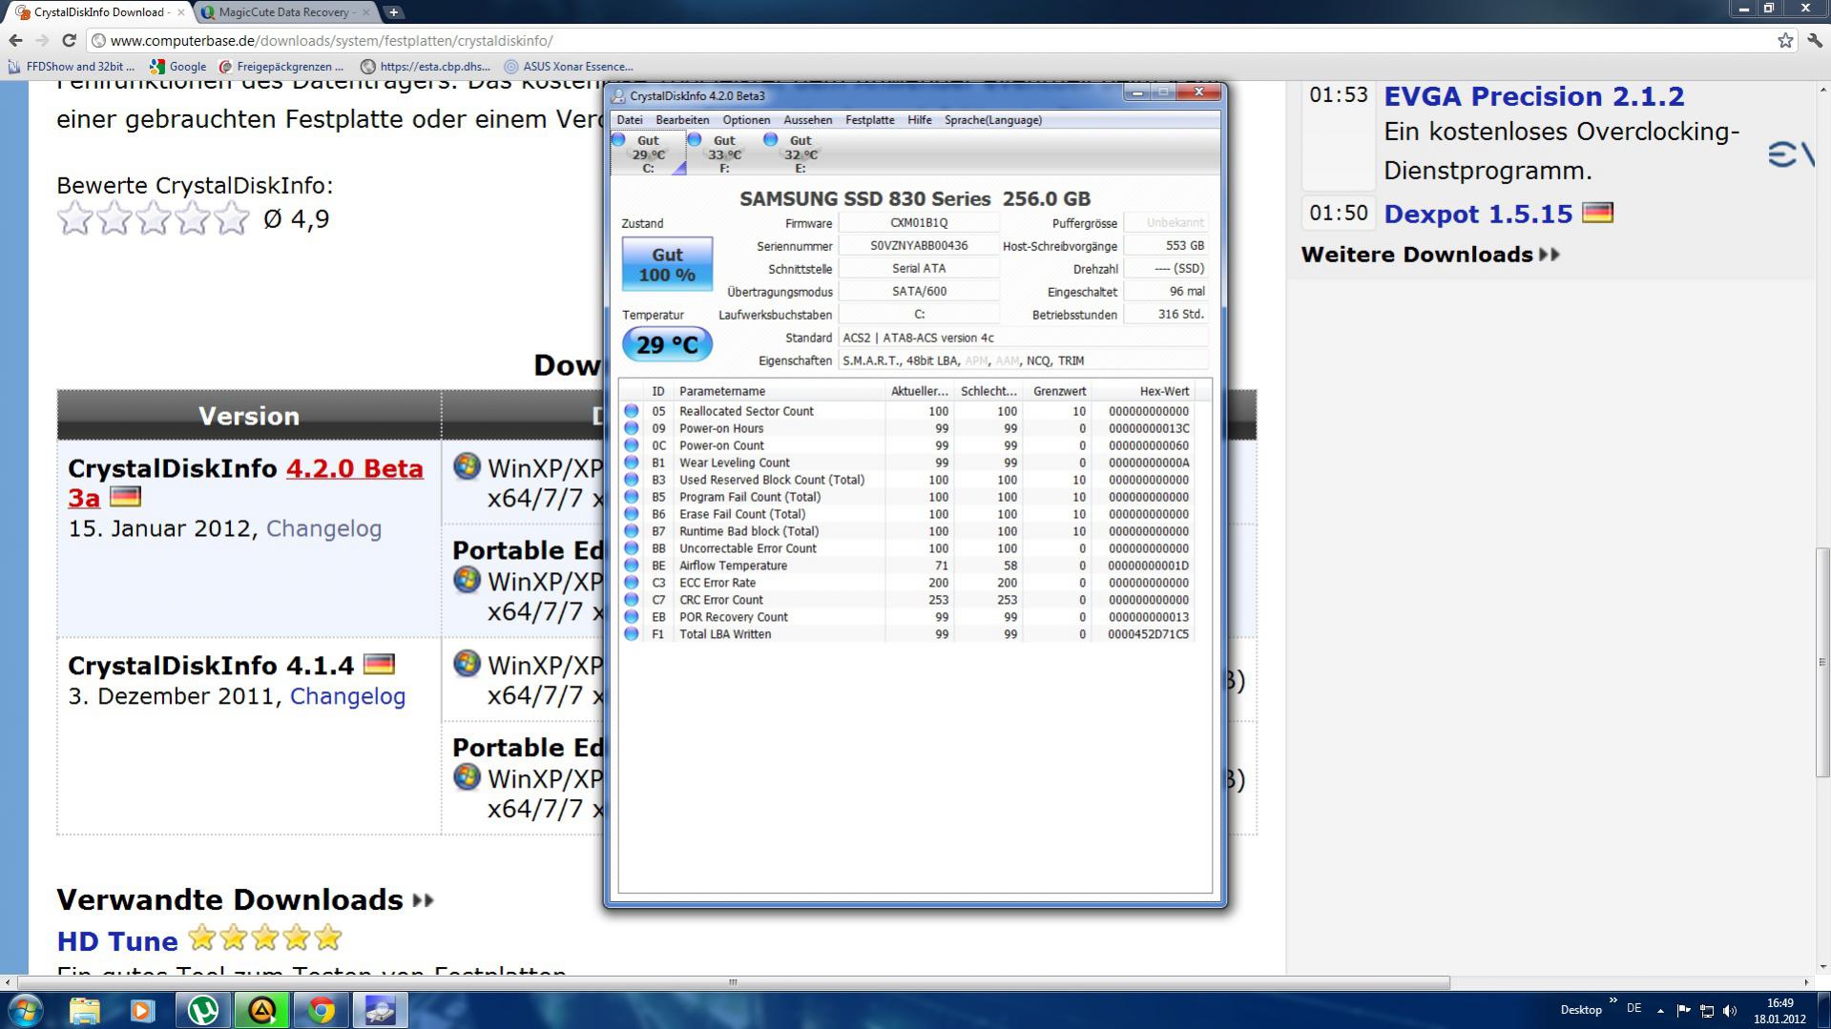Open the Hilfe menu
This screenshot has height=1029, width=1831.
click(x=920, y=120)
